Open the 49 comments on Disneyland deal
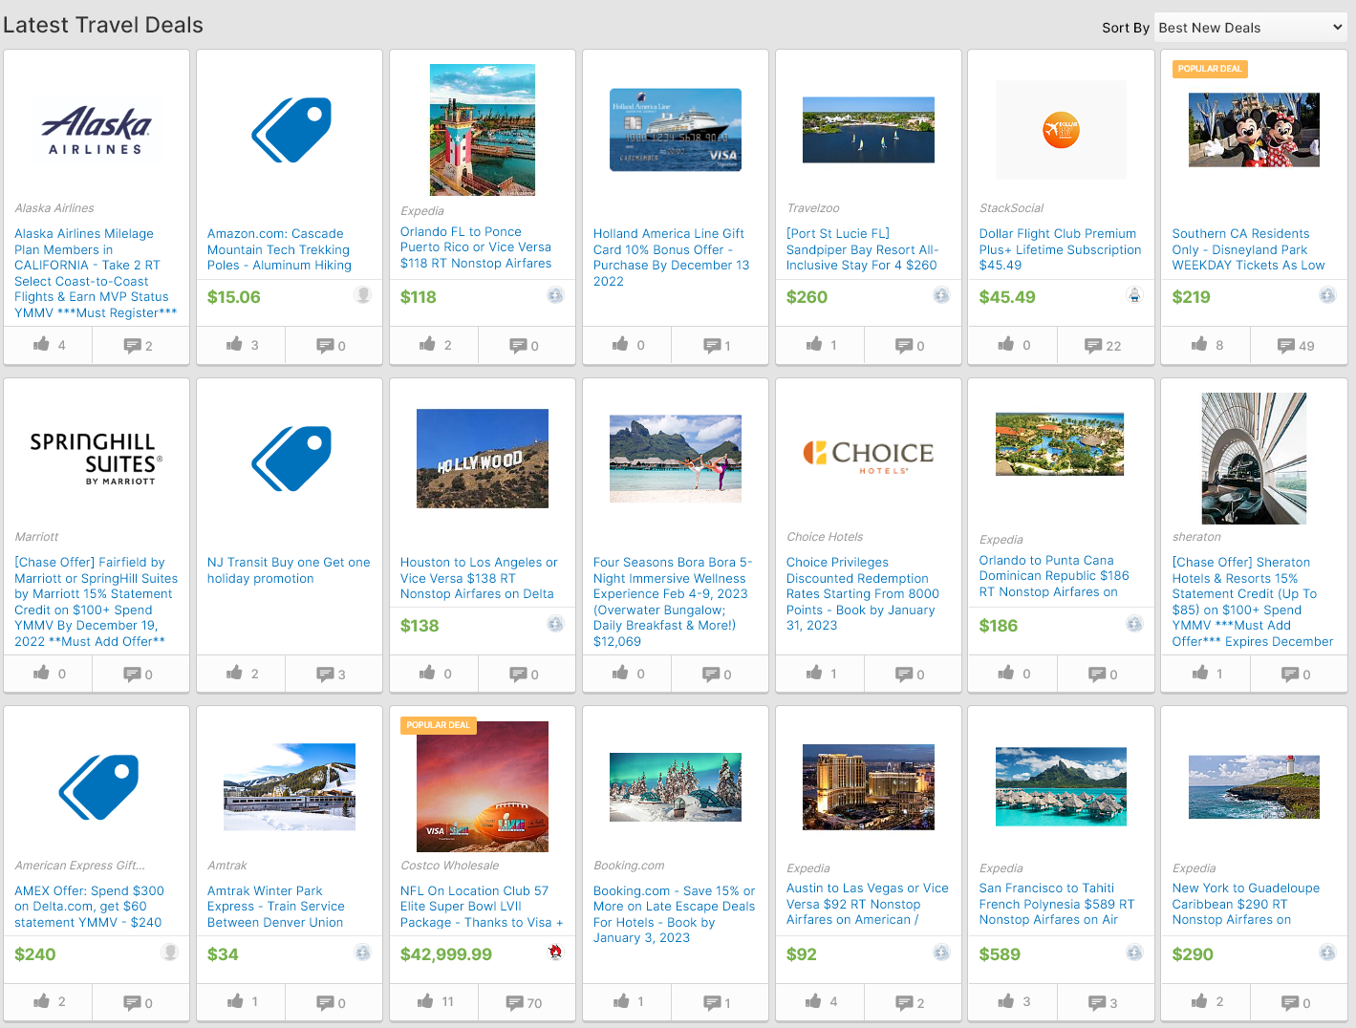This screenshot has width=1356, height=1028. (x=1298, y=345)
